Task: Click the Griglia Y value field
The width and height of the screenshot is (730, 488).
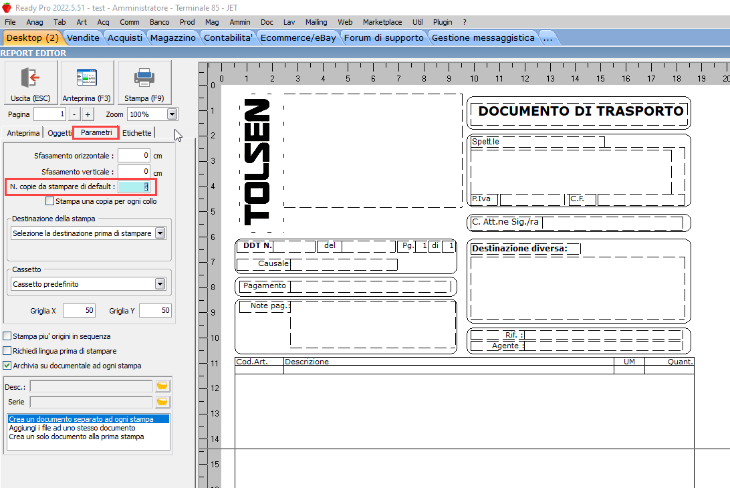Action: pyautogui.click(x=155, y=310)
